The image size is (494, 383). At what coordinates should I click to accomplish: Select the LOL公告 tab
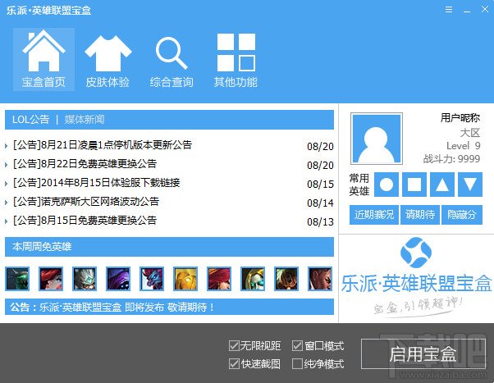click(31, 120)
